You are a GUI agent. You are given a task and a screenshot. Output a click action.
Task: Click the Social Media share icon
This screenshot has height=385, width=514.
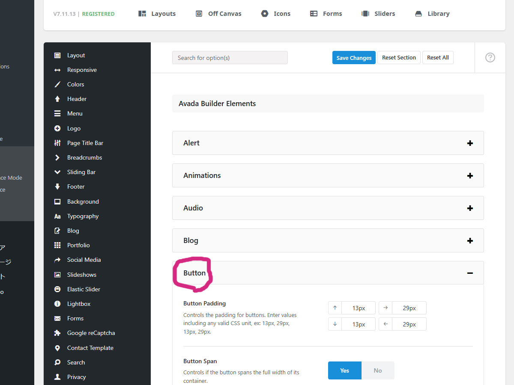tap(57, 260)
